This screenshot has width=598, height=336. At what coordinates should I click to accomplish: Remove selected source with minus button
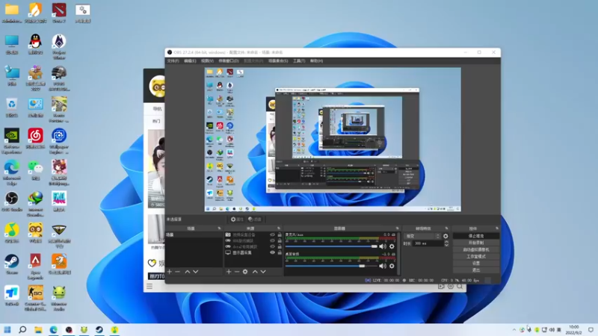(237, 272)
